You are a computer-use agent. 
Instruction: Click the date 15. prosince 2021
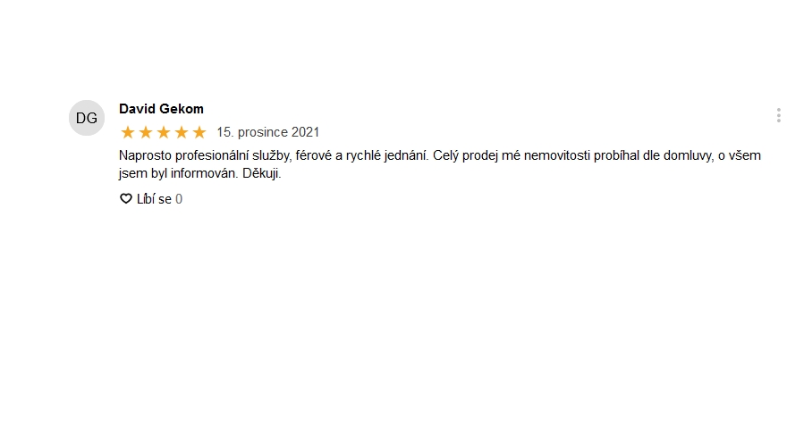268,132
